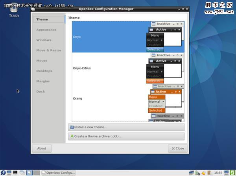Screen dimensions: 236x176
Task: Click the Onyx-Citrus preview thumbnail
Action: (x=165, y=68)
